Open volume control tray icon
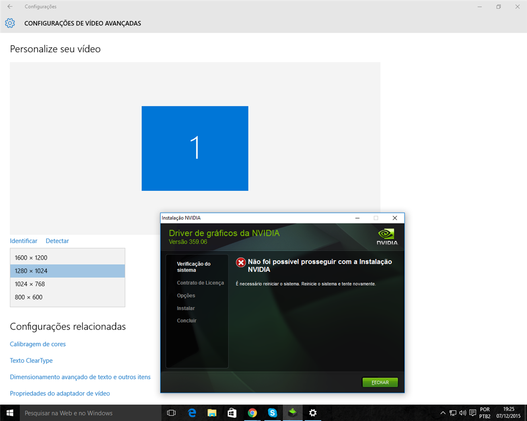The image size is (527, 421). 463,413
